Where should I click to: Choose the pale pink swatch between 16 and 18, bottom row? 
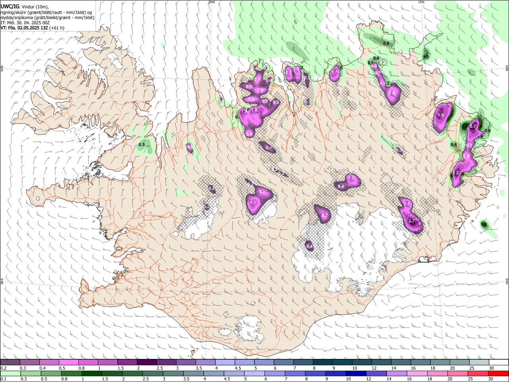pos(417,373)
